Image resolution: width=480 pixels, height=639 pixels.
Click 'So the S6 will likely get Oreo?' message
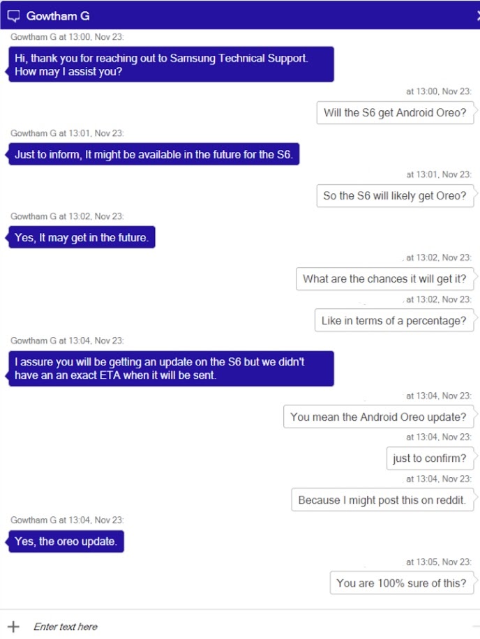coord(395,195)
